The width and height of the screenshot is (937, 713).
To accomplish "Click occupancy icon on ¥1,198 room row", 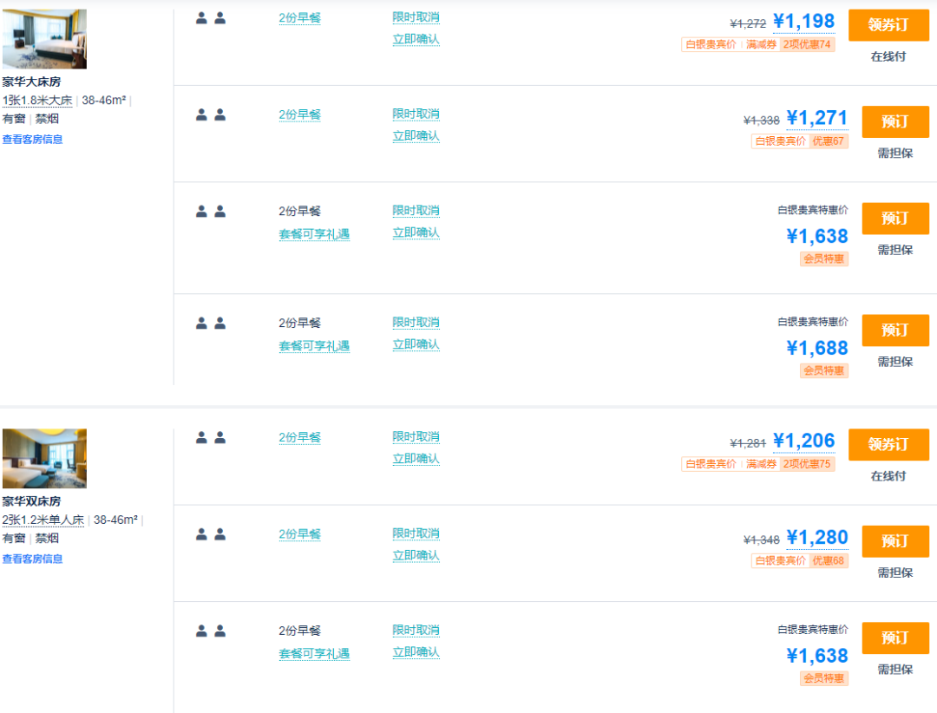I will coord(211,18).
